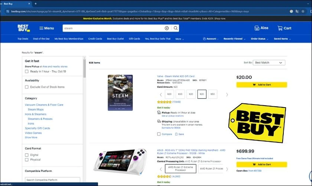The height and width of the screenshot is (186, 312).
Task: Open ASUS ROG Ally product title link
Action: coord(191,152)
